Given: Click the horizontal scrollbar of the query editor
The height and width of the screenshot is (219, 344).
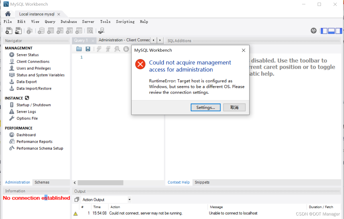Looking at the screenshot, I should [x=100, y=183].
